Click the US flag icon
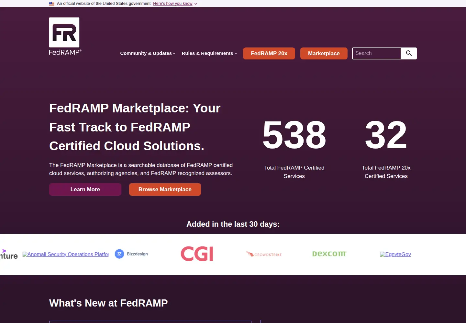 pyautogui.click(x=52, y=4)
